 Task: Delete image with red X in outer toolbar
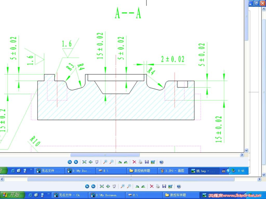click(152, 186)
